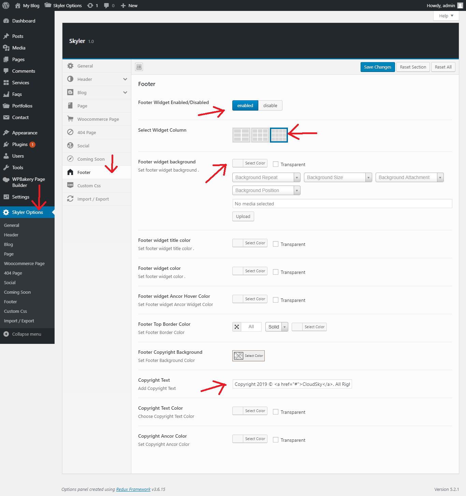Click the Collapse menu arrow icon
The width and height of the screenshot is (466, 496).
(6, 334)
